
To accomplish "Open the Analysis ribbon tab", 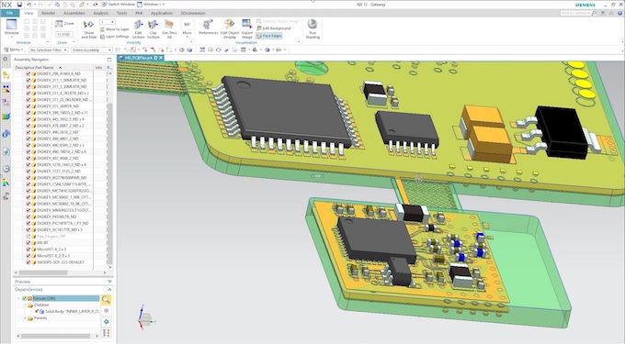I will click(x=101, y=13).
